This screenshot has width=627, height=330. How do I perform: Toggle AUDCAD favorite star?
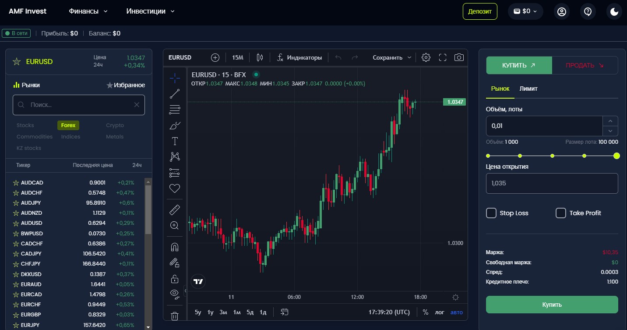coord(16,183)
